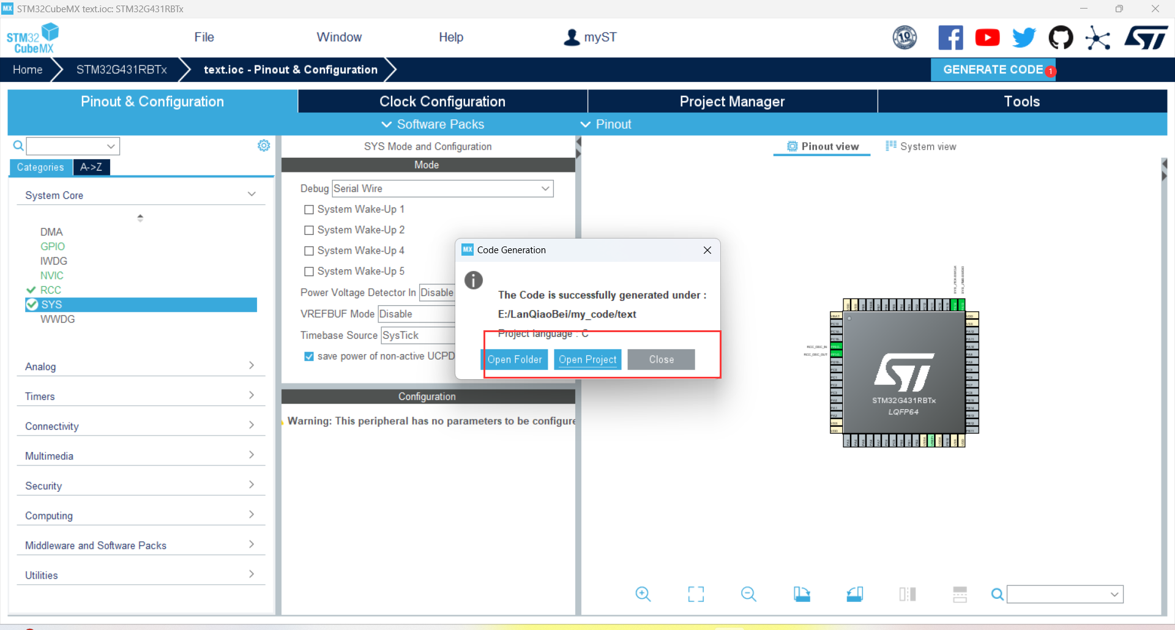Expand the Computing category
The width and height of the screenshot is (1175, 630).
coord(141,516)
